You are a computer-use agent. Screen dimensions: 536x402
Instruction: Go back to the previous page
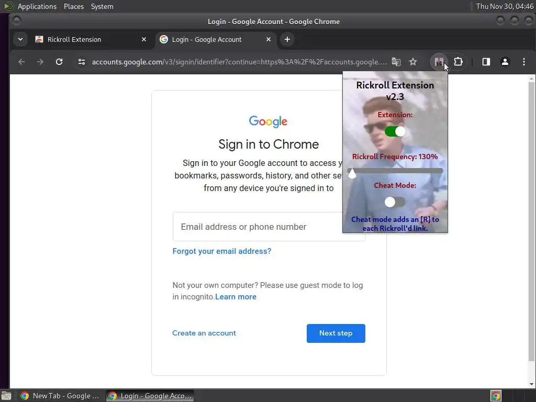point(21,62)
